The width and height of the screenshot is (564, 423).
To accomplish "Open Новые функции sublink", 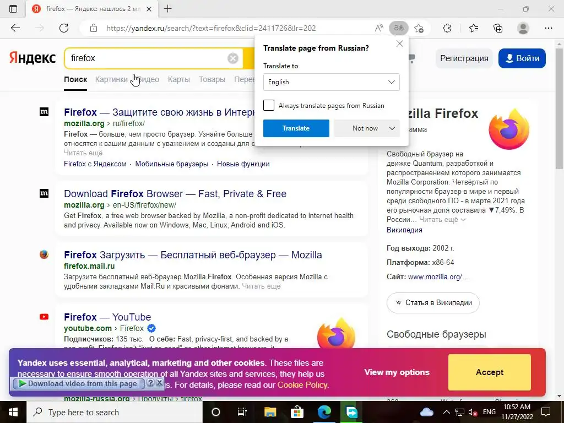I will 243,164.
